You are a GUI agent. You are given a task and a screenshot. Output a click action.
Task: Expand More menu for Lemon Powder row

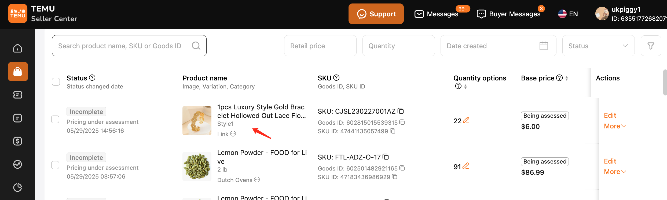coord(615,172)
